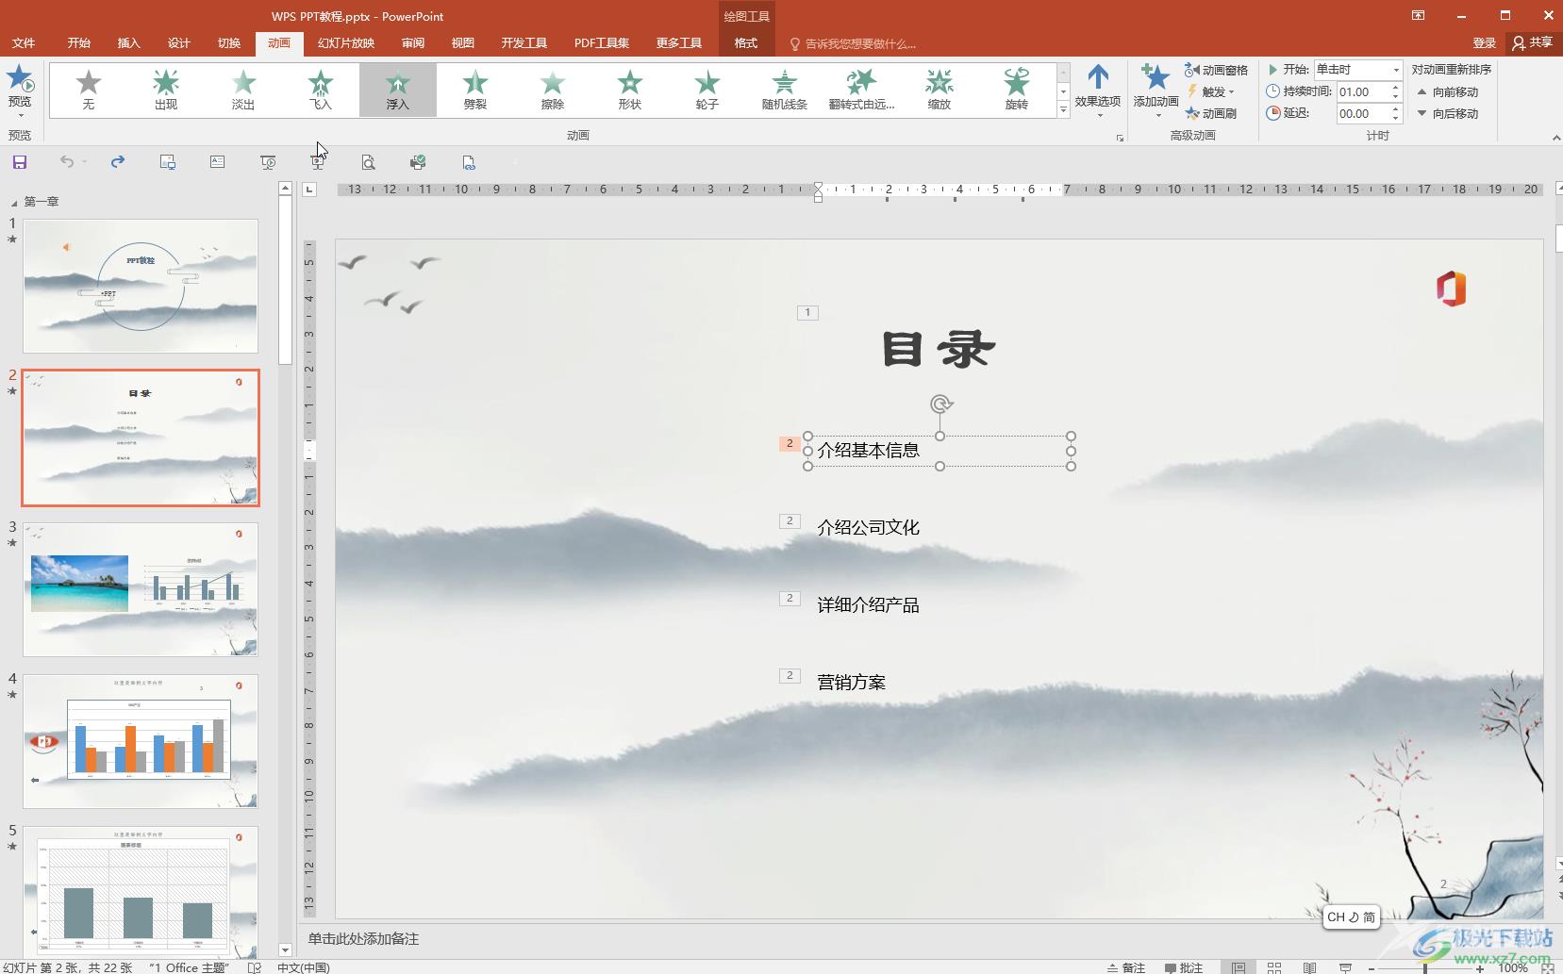Switch to reading view
The image size is (1563, 974).
click(x=1309, y=966)
